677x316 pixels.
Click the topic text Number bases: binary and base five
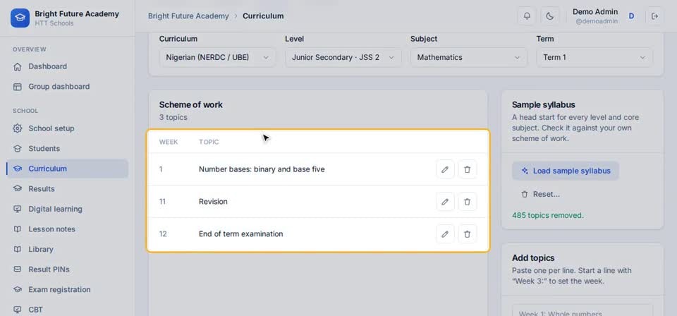(x=262, y=169)
